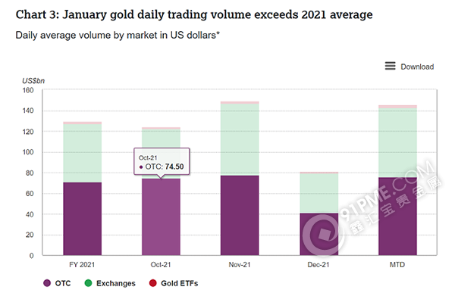
Task: Click the MTD Exchanges green segment
Action: [397, 142]
